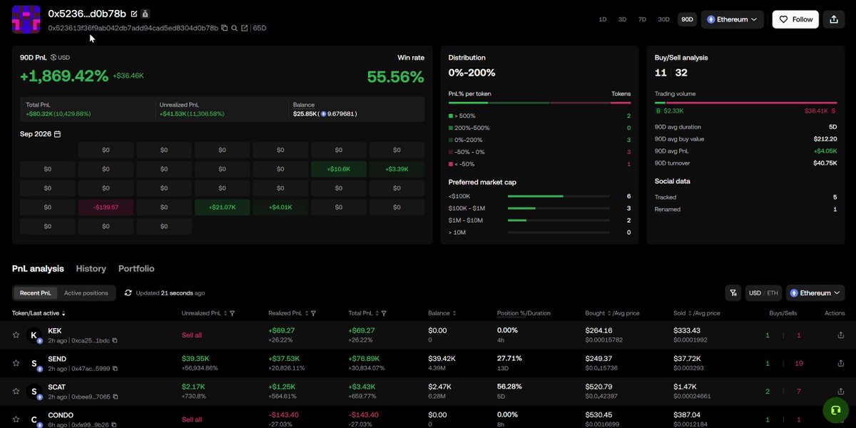This screenshot has width=856, height=428.
Task: Select the 1D time range
Action: [603, 19]
